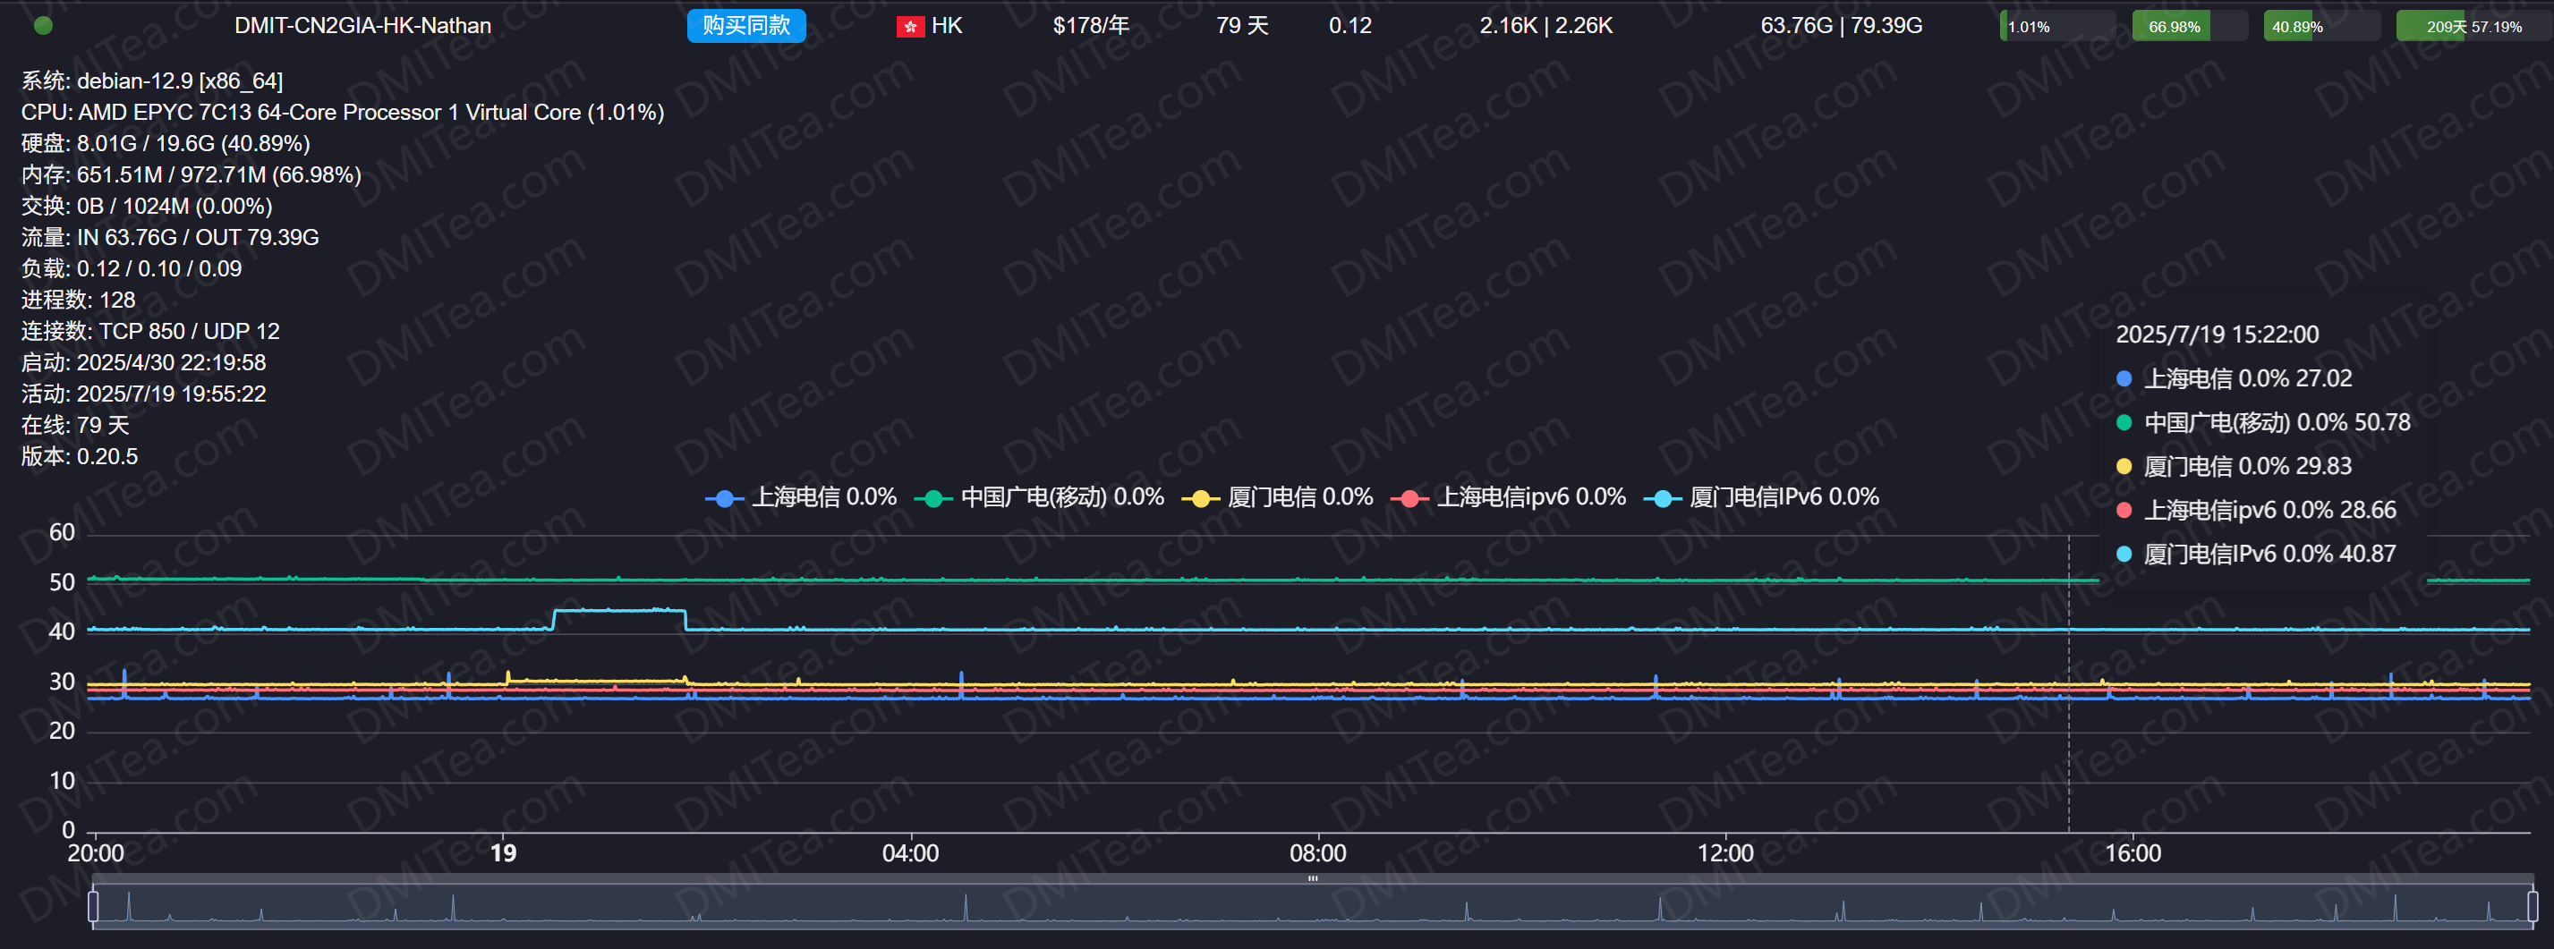Toggle 中国广电(移动) series in chart legend
This screenshot has width=2554, height=949.
click(1039, 497)
